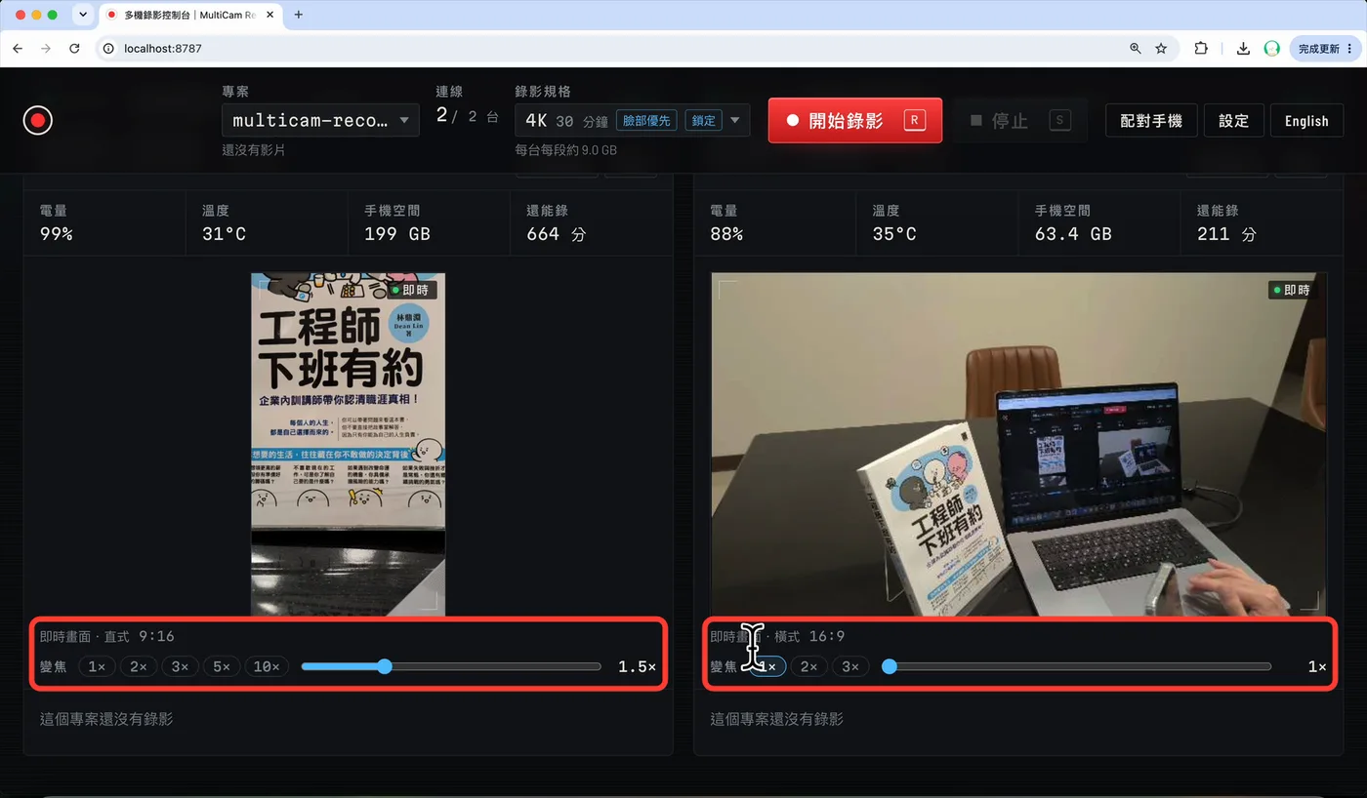Select 5× zoom preset

[222, 666]
